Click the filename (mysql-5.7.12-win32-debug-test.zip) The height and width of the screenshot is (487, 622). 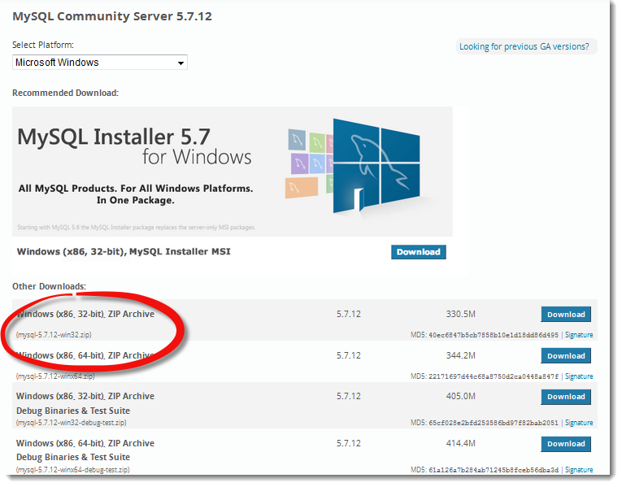pyautogui.click(x=71, y=422)
